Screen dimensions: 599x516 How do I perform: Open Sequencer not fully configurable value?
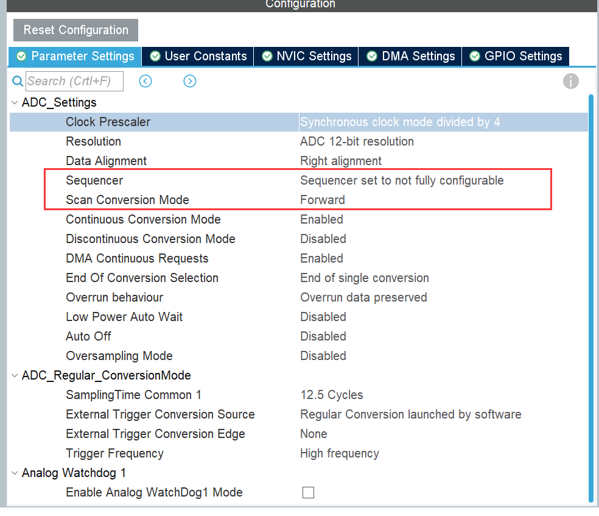coord(402,180)
